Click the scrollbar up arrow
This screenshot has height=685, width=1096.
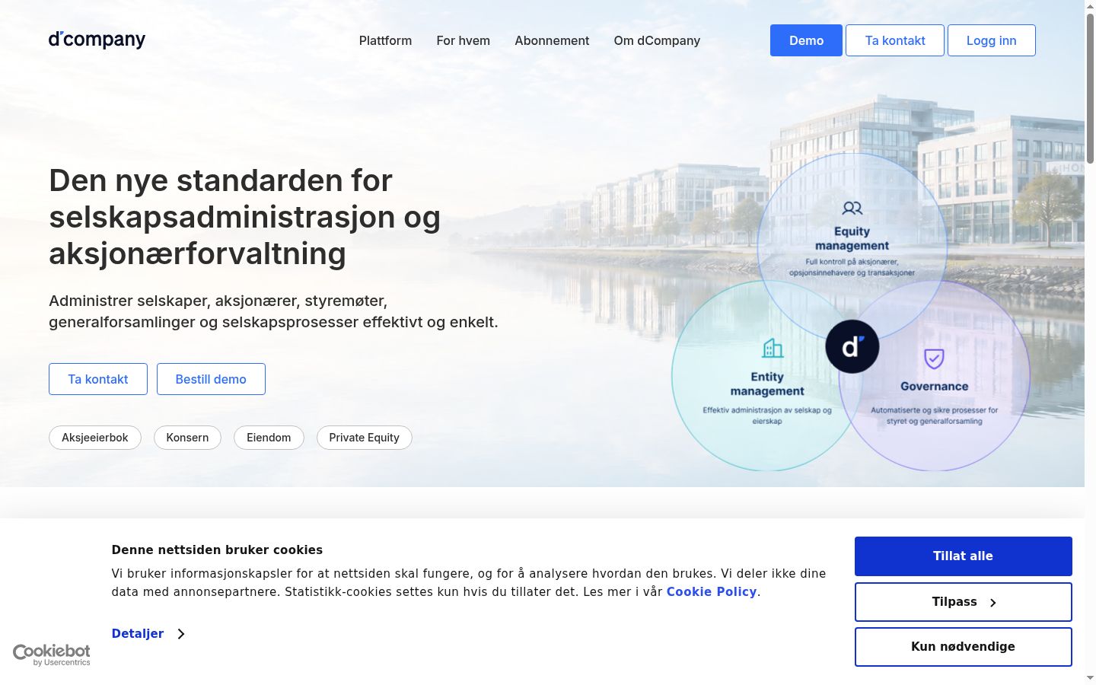(x=1090, y=5)
